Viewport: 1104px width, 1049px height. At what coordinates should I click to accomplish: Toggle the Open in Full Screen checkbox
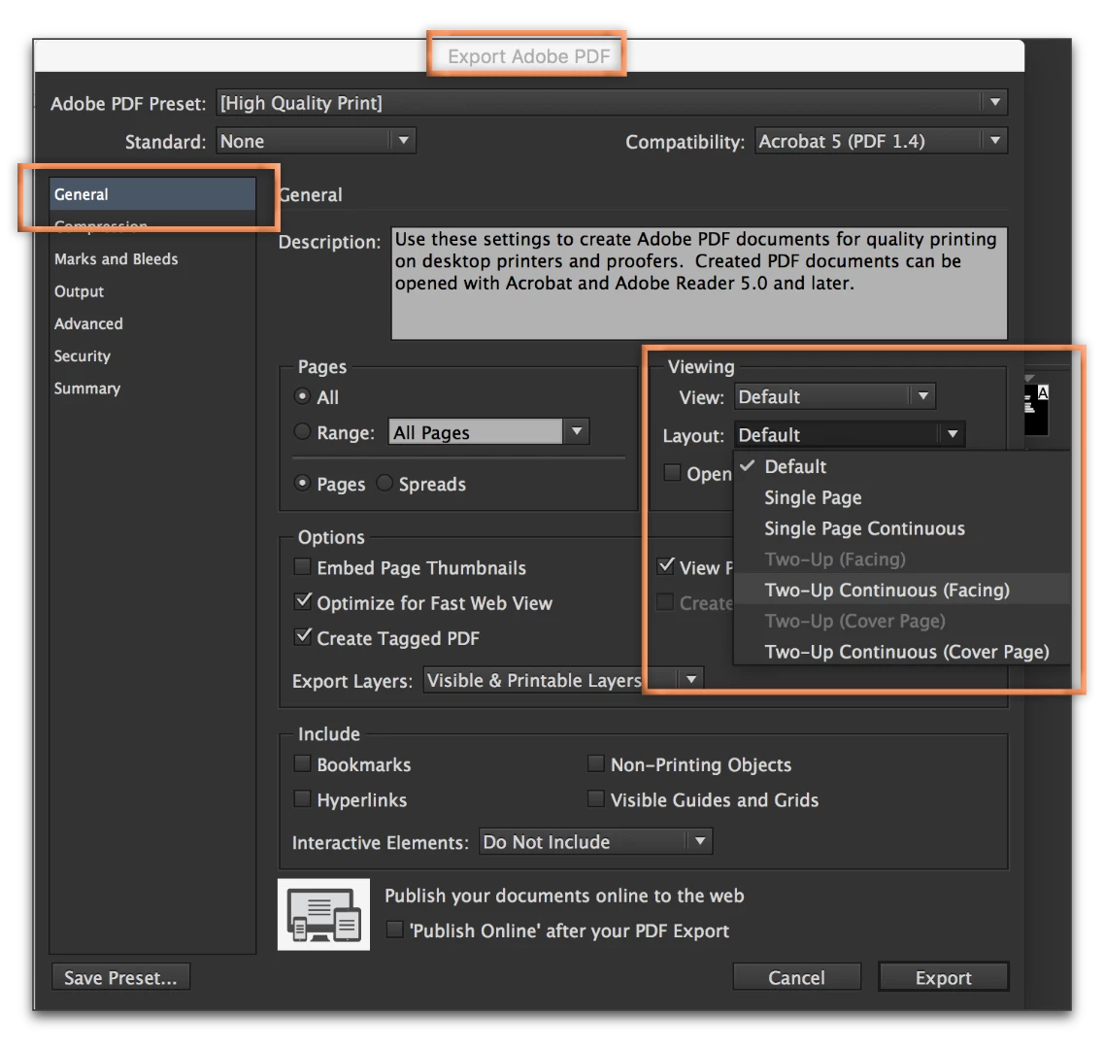(x=672, y=473)
